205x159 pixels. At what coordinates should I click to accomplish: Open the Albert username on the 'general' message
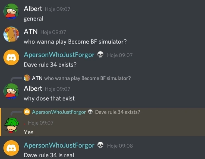(33, 9)
